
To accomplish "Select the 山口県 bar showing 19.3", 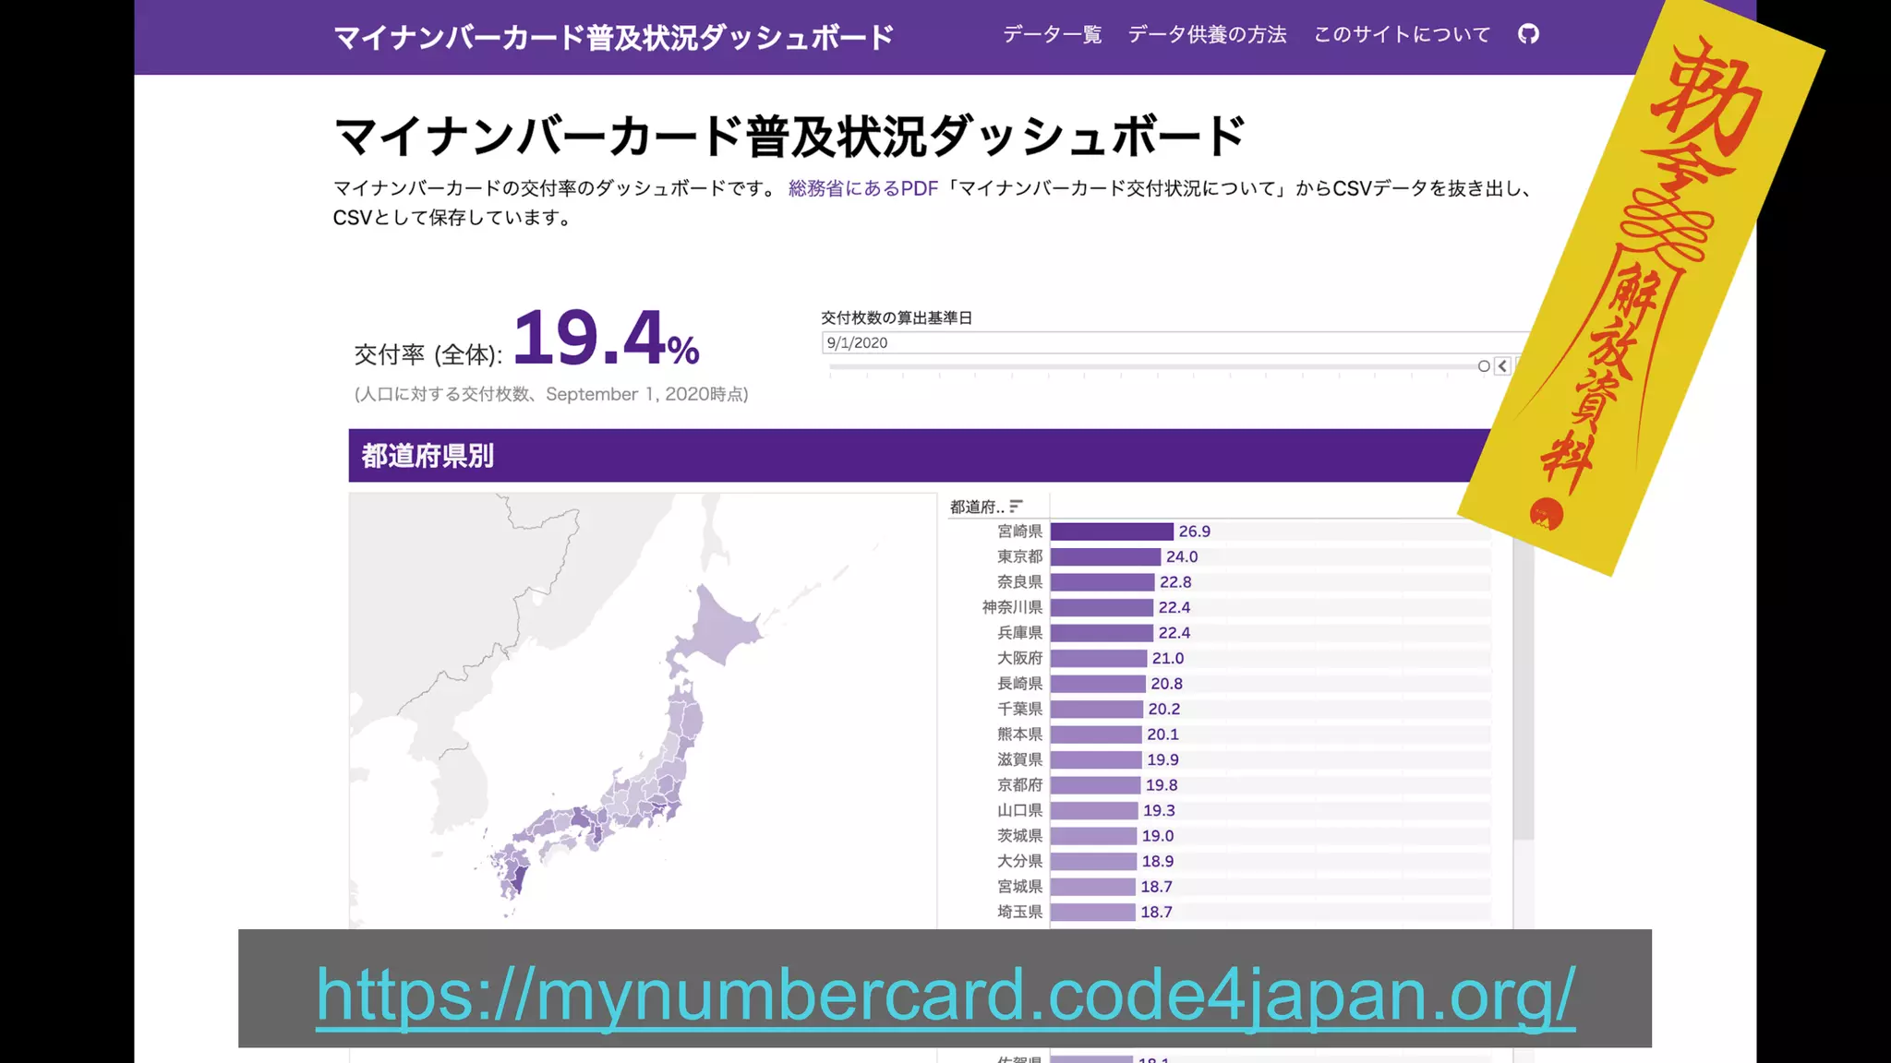I will 1094,810.
